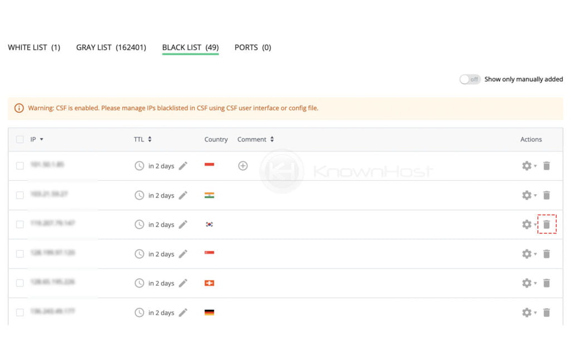Click the South Korea flag icon
Image resolution: width=570 pixels, height=356 pixels.
pos(209,225)
